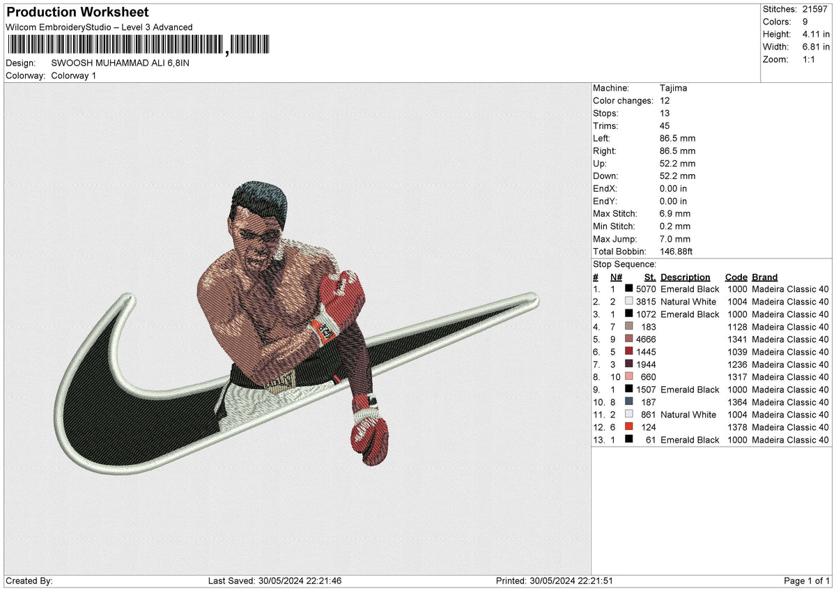
Task: Click the Max Jump value 7.0 mm
Action: click(x=675, y=239)
